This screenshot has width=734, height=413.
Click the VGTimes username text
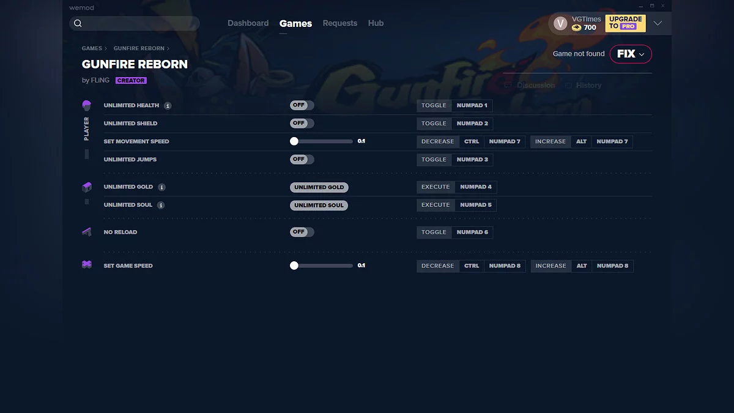(586, 19)
